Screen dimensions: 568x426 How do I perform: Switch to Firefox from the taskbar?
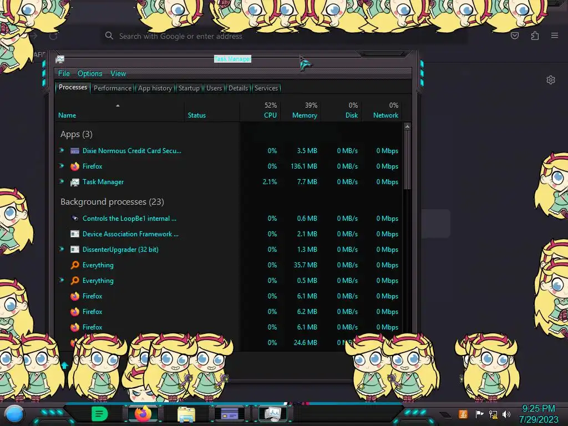(143, 414)
